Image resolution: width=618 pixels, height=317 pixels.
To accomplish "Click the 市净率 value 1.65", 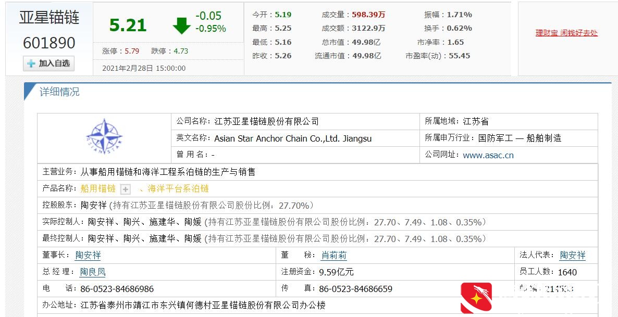I will pos(455,43).
